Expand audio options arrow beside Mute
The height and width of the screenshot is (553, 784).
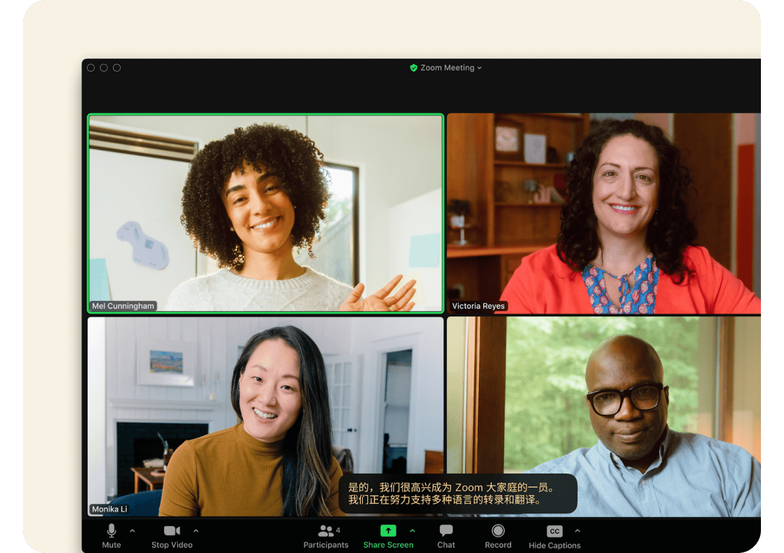click(133, 531)
